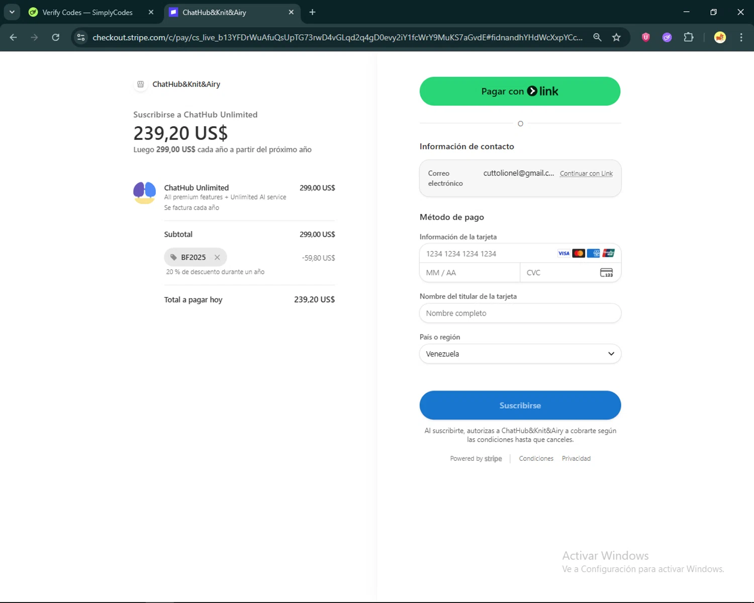Viewport: 754px width, 603px height.
Task: Click the Nombre completo field
Action: (520, 313)
